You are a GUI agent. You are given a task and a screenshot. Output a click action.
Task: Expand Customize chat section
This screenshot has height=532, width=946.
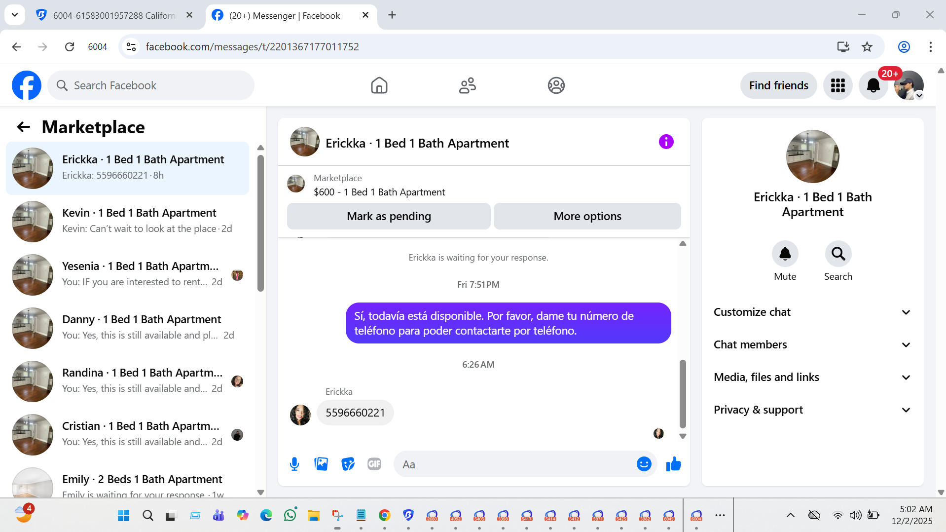coord(812,312)
